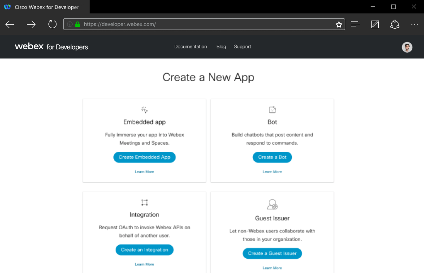Click the green padlock security icon
This screenshot has width=424, height=273.
(78, 24)
